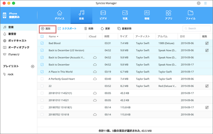The image size is (213, 134).
Task: Open the デバイス tab
Action: pyautogui.click(x=59, y=15)
